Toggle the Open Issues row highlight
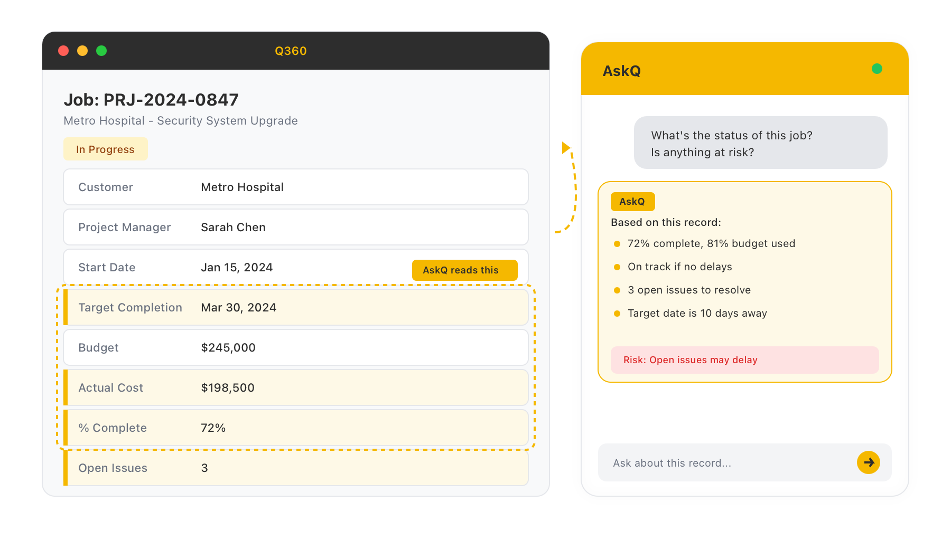951x549 pixels. pyautogui.click(x=295, y=468)
